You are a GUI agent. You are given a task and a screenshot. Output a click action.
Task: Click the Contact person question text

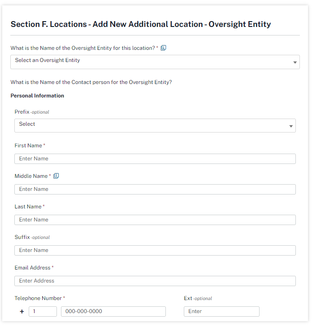click(x=91, y=83)
